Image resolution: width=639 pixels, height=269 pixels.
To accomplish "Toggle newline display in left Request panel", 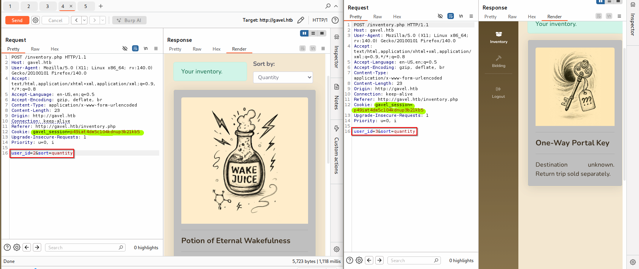I will point(145,49).
